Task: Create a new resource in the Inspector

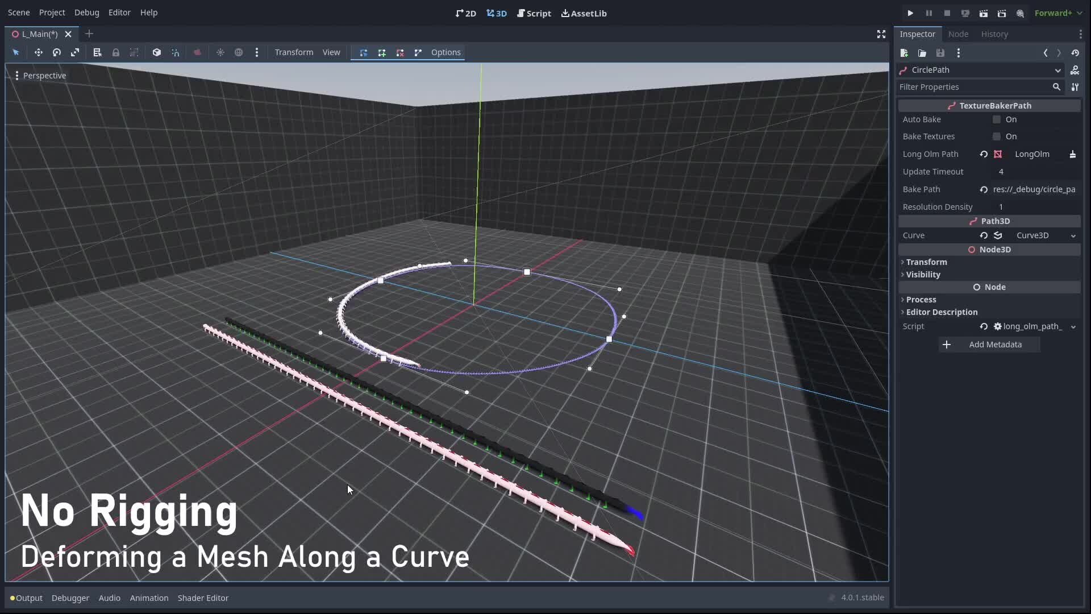Action: pos(903,53)
